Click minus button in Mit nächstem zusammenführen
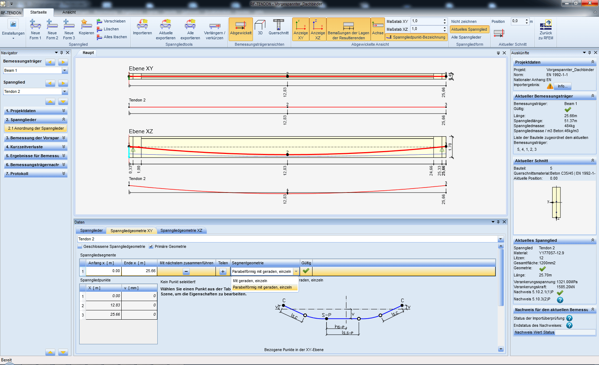 [186, 271]
